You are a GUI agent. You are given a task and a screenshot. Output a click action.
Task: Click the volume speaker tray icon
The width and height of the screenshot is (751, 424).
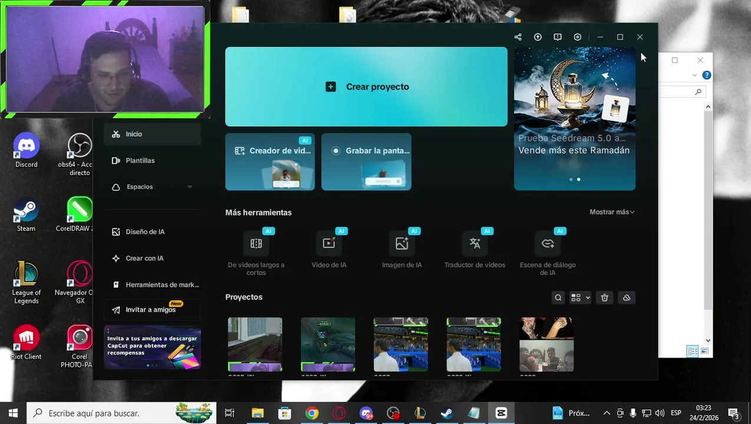(659, 413)
